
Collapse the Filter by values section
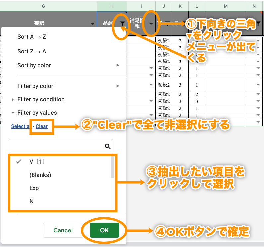coord(36,113)
